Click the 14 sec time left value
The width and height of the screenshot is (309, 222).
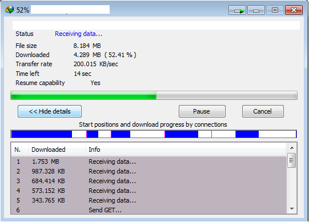point(82,74)
